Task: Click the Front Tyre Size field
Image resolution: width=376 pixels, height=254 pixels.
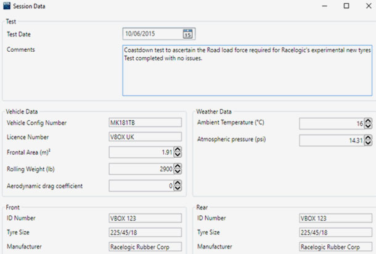Action: coord(145,232)
